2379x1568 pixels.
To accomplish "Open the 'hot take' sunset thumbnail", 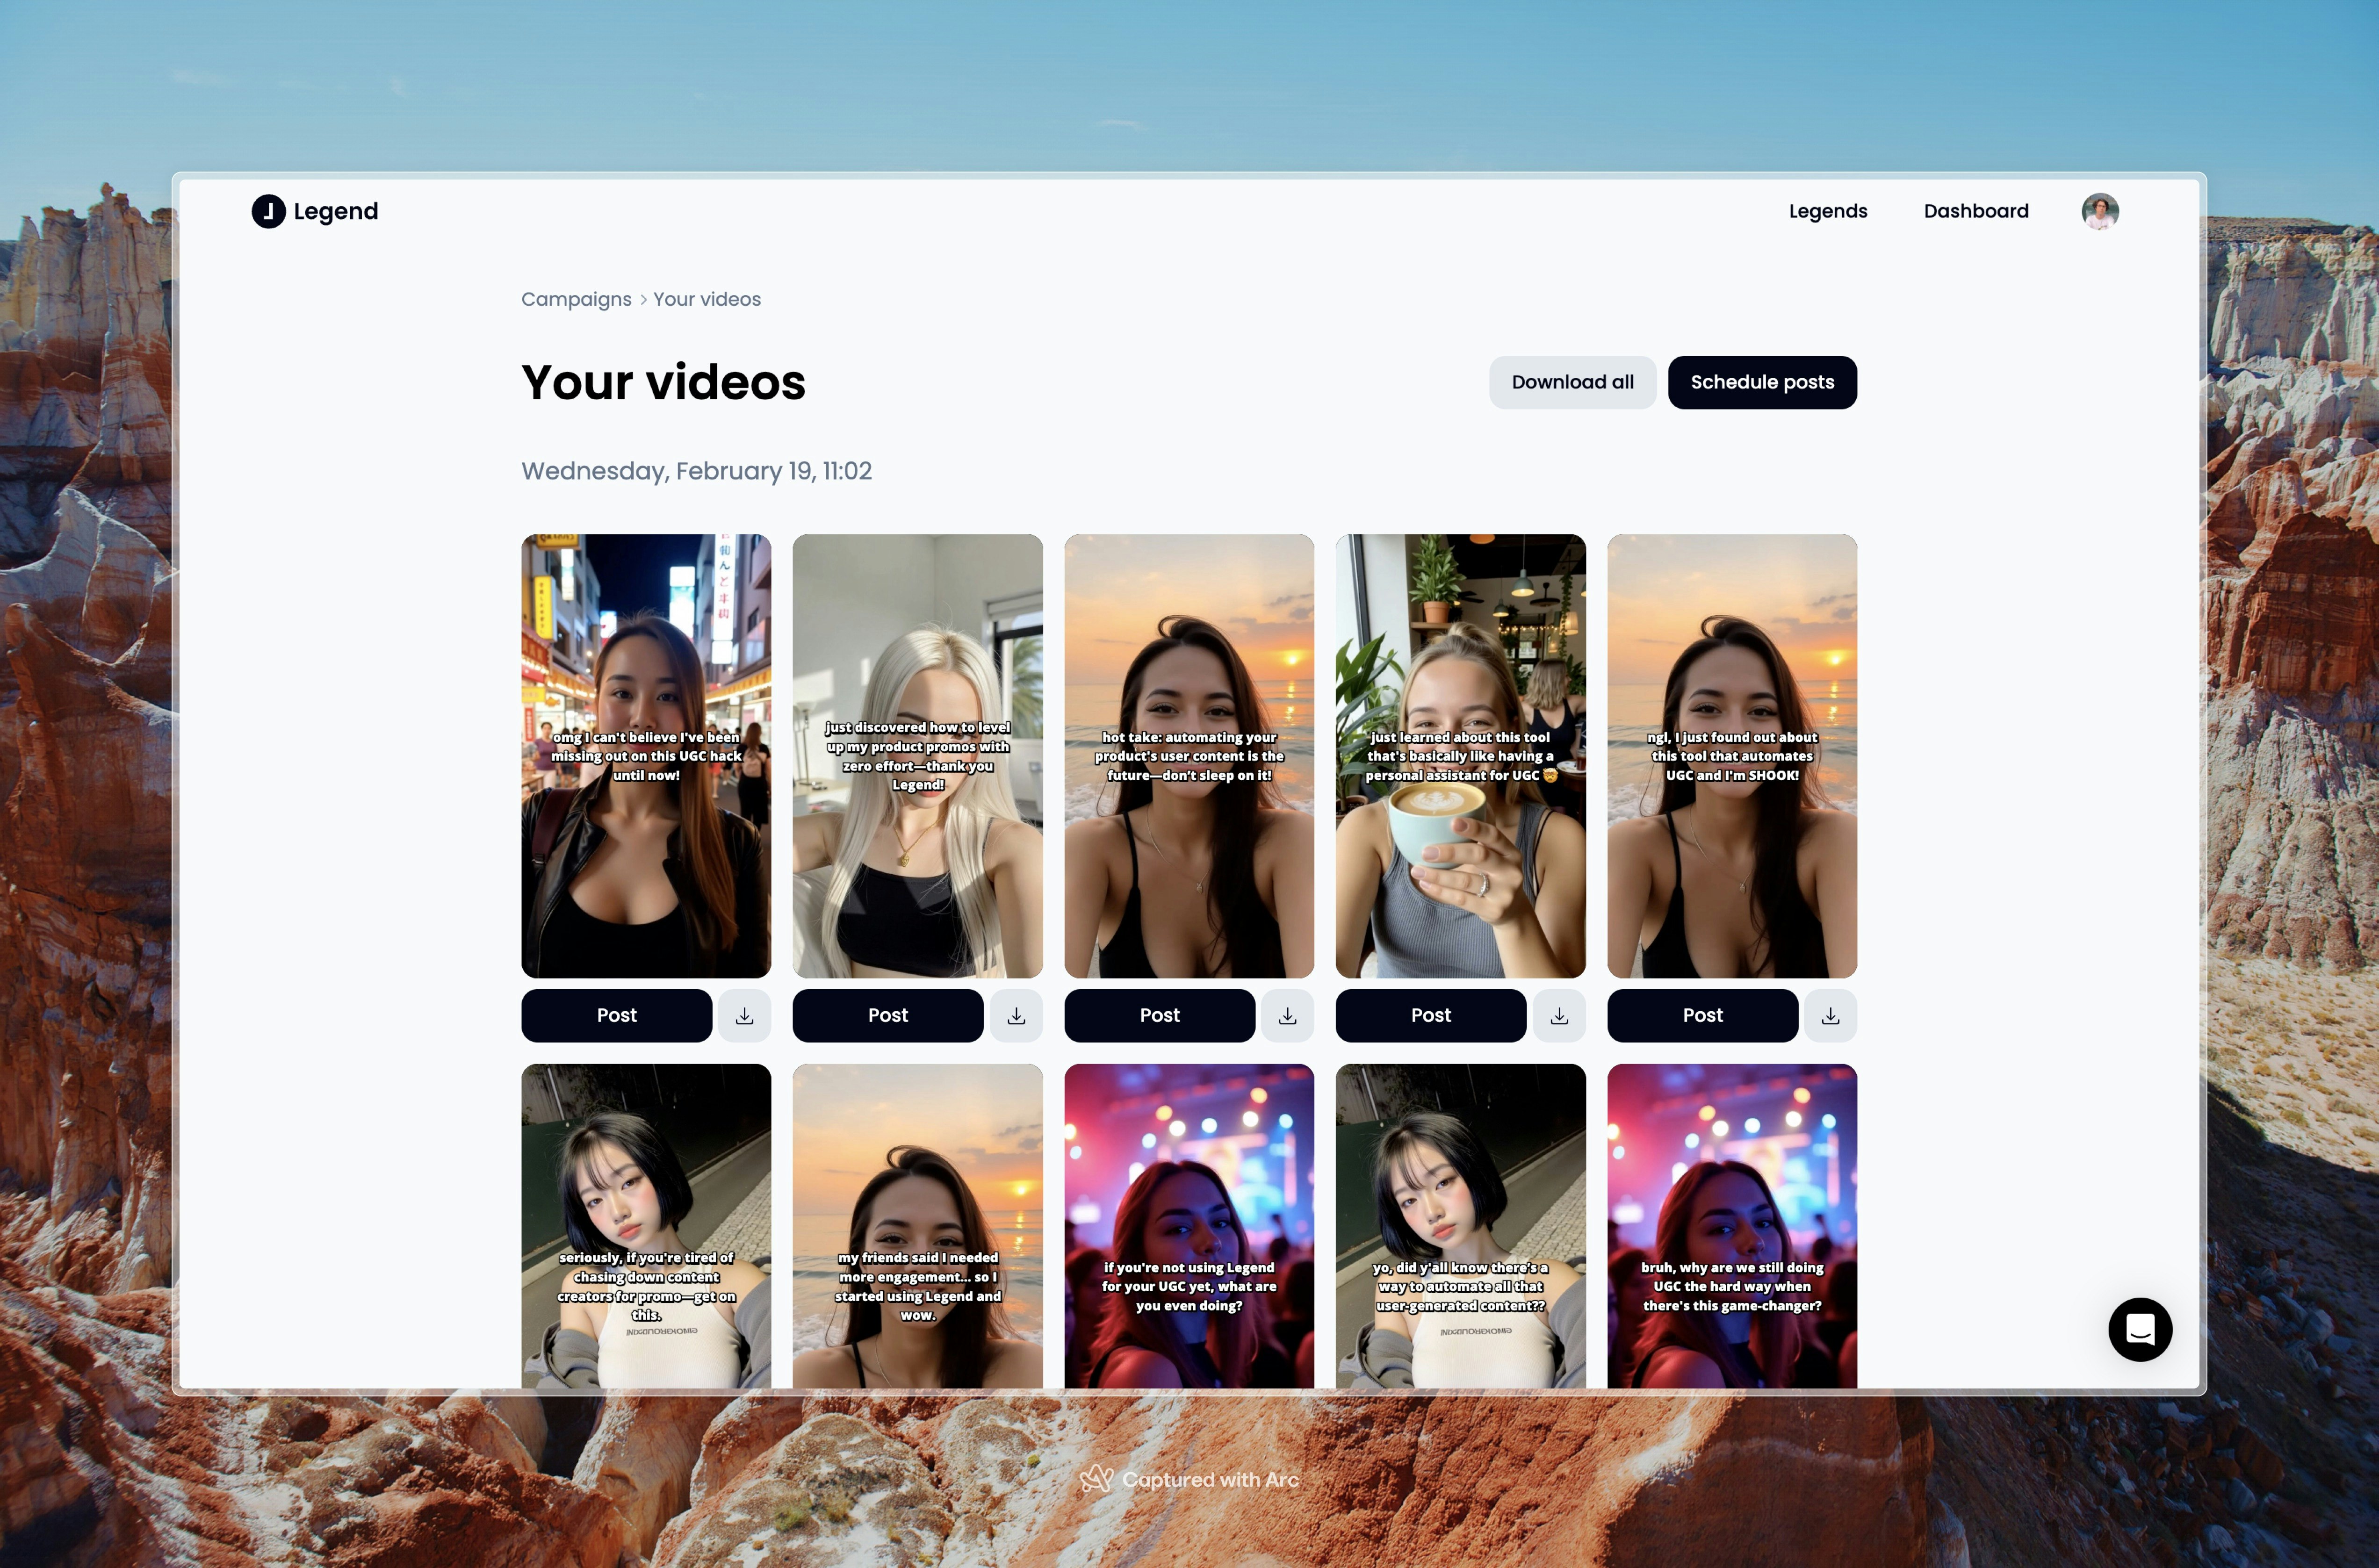I will [1188, 755].
